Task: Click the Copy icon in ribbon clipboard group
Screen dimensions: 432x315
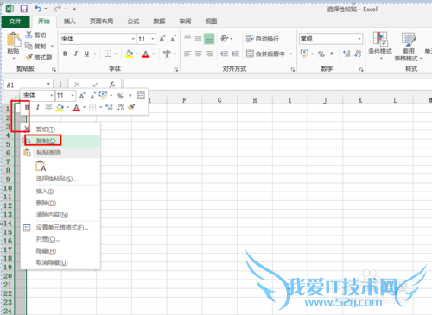Action: (29, 46)
